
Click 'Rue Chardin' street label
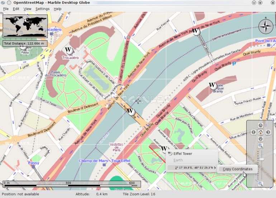(65, 134)
